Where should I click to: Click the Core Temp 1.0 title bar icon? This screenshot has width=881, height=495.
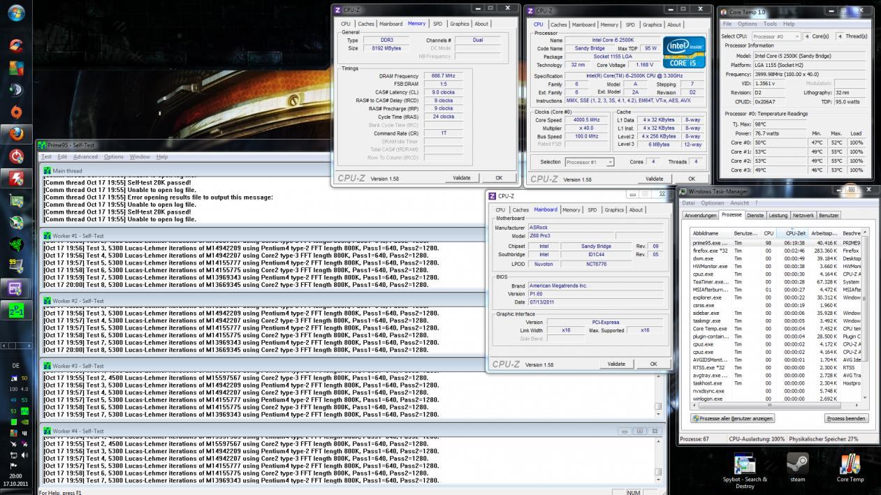pyautogui.click(x=725, y=12)
